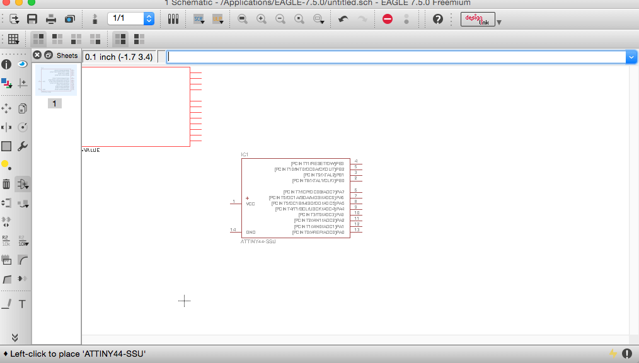Click the zoom out magnifier
This screenshot has width=639, height=363.
point(280,19)
